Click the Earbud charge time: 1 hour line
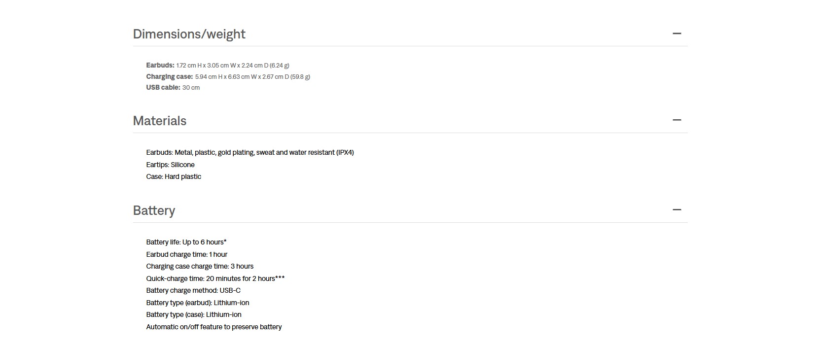 pos(186,254)
